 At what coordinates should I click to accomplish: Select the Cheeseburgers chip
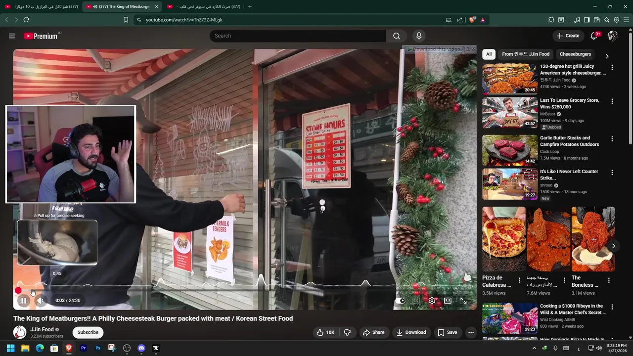(575, 54)
